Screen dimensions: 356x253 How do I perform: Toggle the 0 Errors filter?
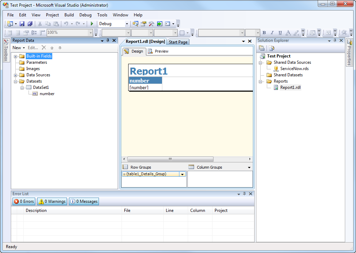24,201
